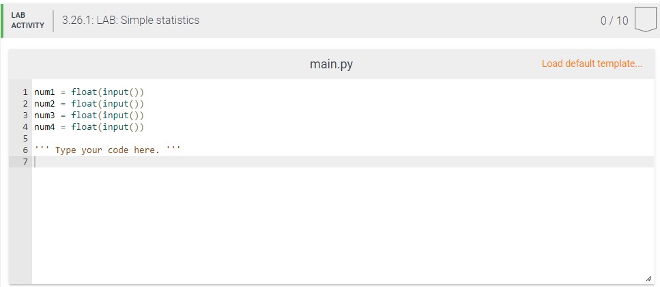This screenshot has height=287, width=660.
Task: Place cursor on empty line 7
Action: click(343, 161)
